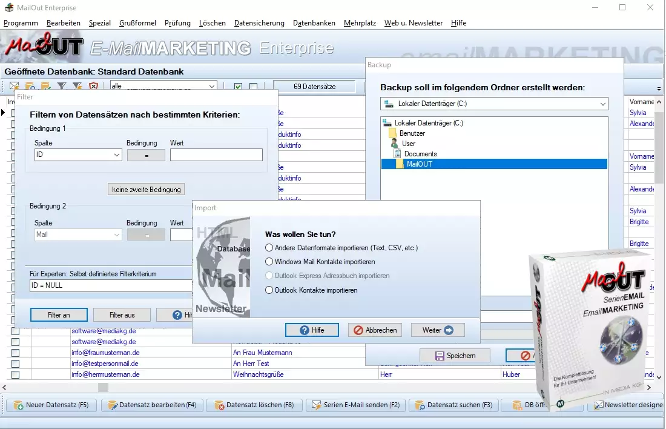Open the Grußformel menu
Image resolution: width=666 pixels, height=429 pixels.
[137, 23]
